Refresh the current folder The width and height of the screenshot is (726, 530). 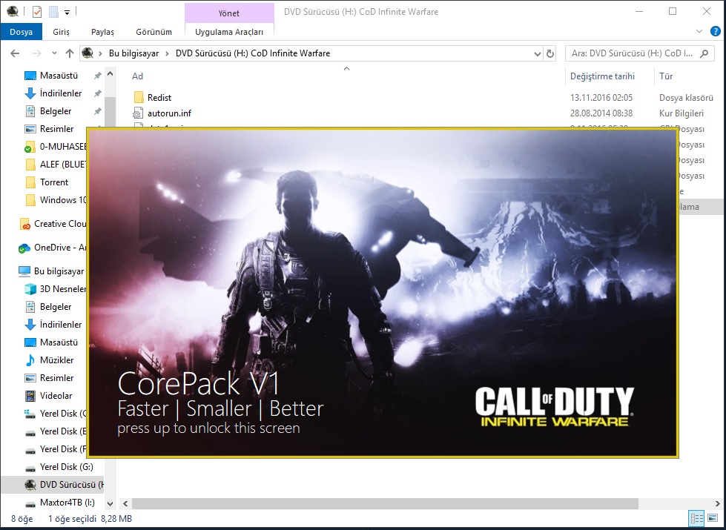(x=550, y=53)
